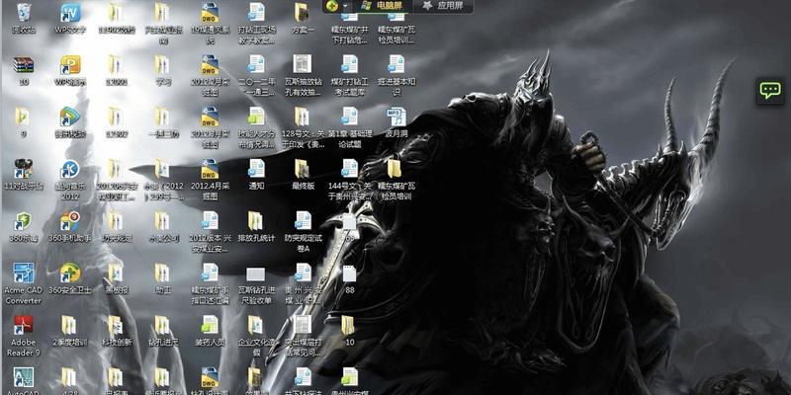791x395 pixels.
Task: Select the 贵州兴安煤业 document
Action: tap(303, 283)
